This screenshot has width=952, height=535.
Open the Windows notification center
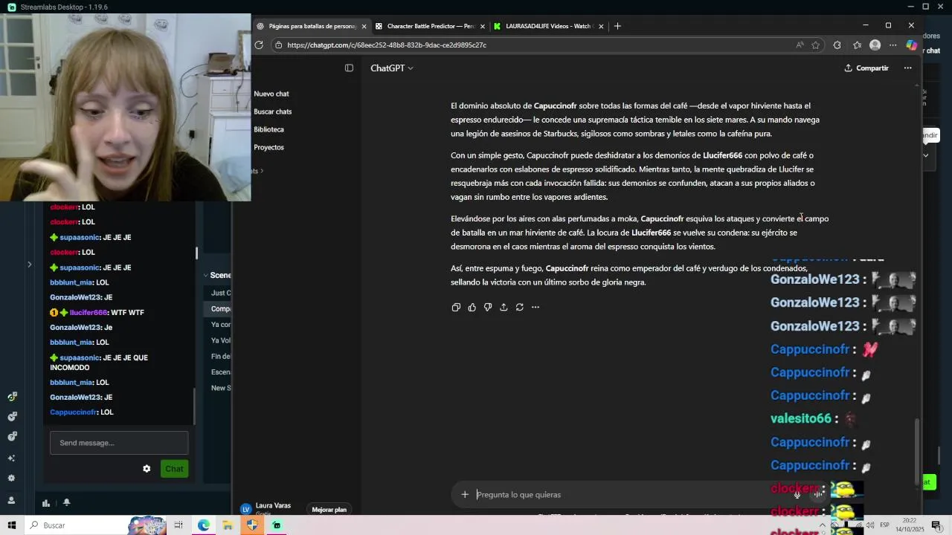click(x=936, y=525)
